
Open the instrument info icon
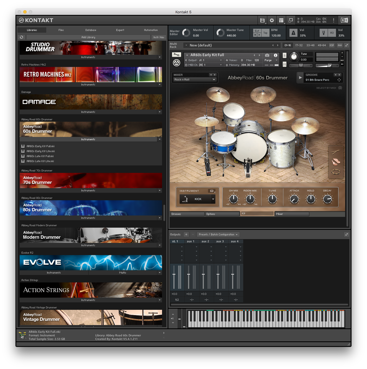pos(276,55)
